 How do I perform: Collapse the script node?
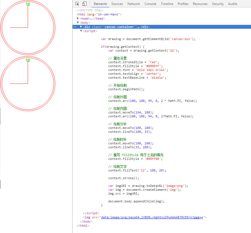pyautogui.click(x=81, y=31)
